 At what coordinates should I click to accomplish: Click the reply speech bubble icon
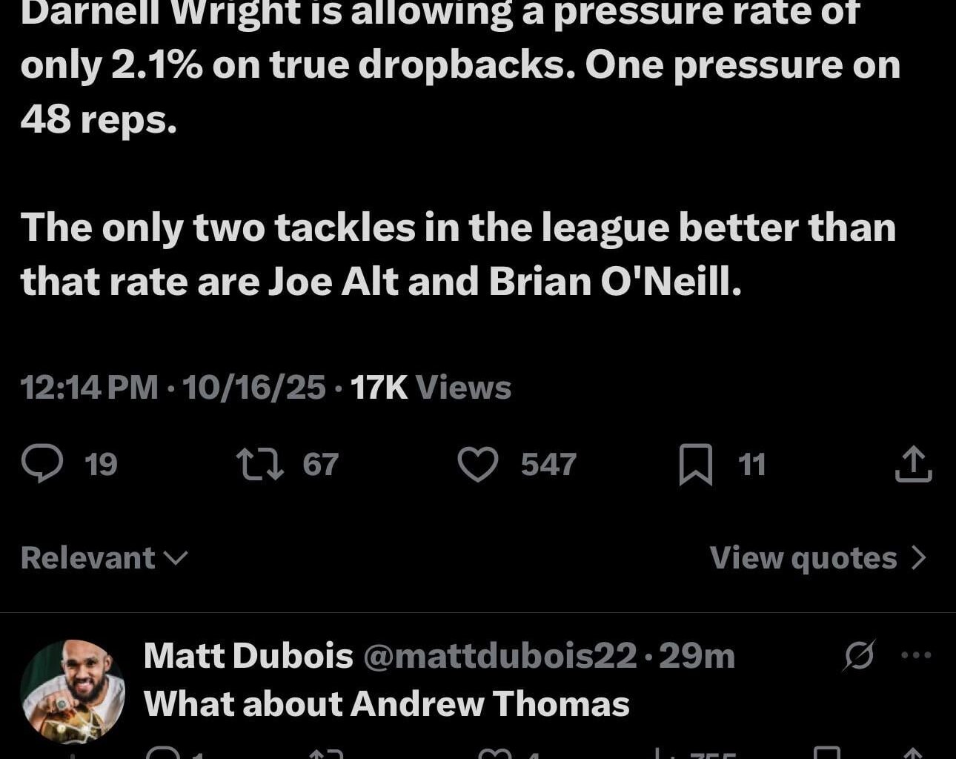(x=42, y=464)
